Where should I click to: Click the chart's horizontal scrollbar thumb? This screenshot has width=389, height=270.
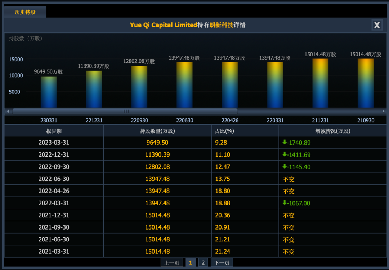[125, 111]
